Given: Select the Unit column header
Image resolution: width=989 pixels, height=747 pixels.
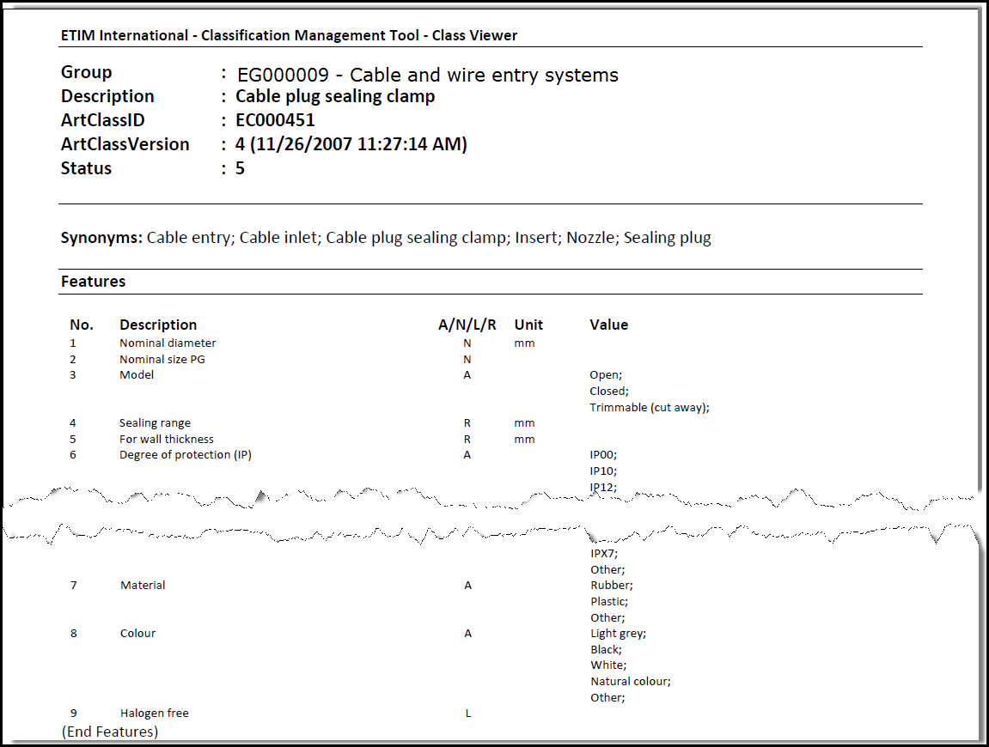Looking at the screenshot, I should coord(528,325).
